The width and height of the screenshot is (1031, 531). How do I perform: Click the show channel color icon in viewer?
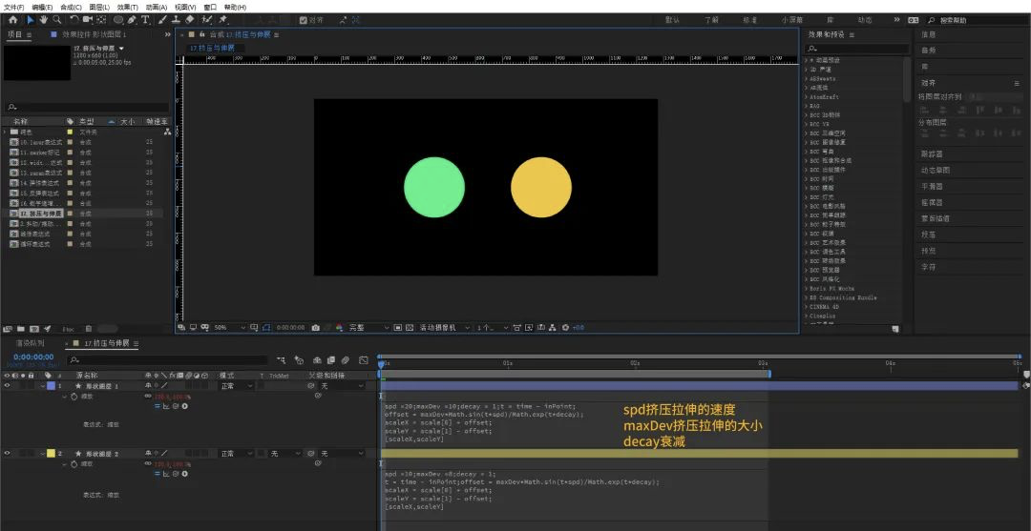coord(340,327)
